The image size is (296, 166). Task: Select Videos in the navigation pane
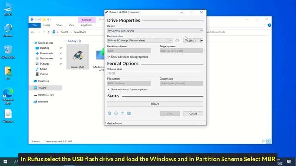pyautogui.click(x=43, y=74)
